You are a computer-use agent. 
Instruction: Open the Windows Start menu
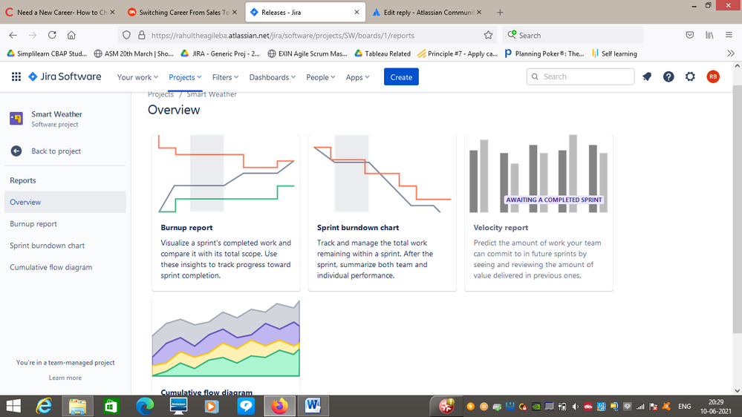(13, 406)
